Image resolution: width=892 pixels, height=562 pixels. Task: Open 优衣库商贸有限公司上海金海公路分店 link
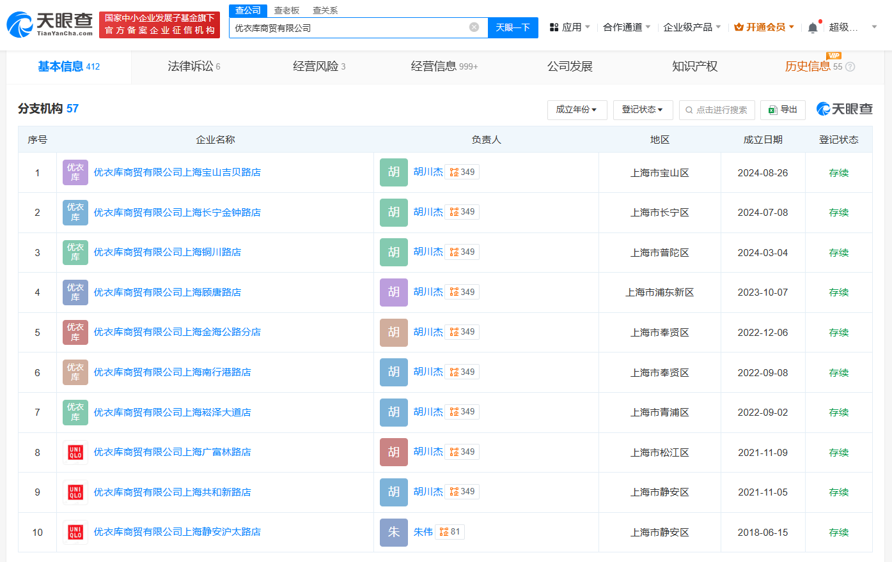(x=177, y=332)
